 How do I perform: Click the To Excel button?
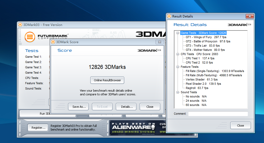pos(102,107)
